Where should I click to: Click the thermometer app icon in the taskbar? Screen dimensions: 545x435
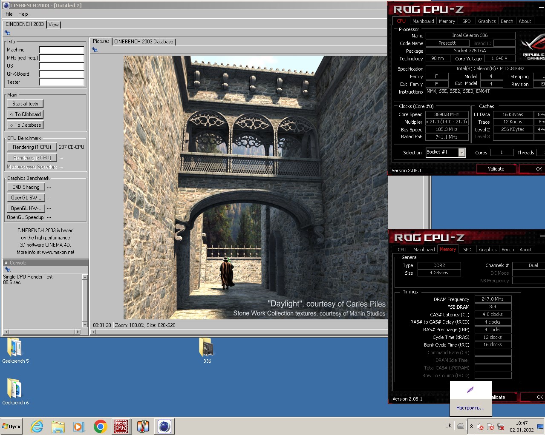[143, 426]
